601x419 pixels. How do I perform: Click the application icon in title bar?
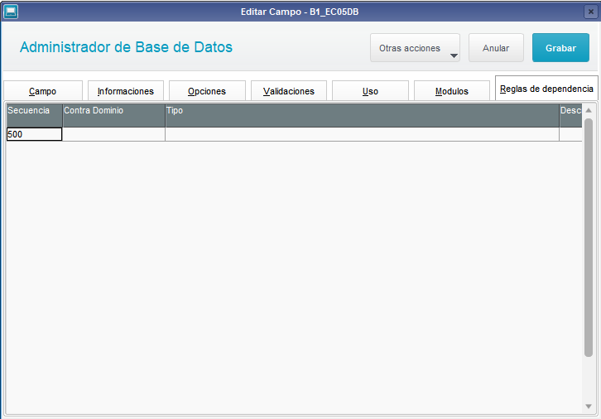11,12
